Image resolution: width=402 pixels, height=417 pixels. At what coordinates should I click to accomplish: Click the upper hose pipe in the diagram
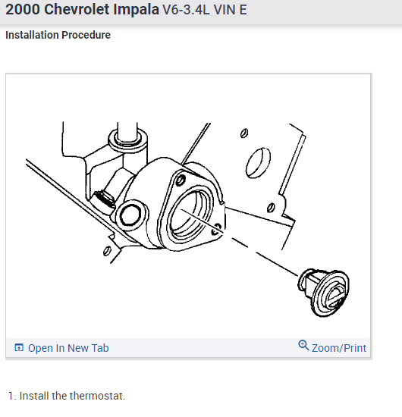pos(127,132)
